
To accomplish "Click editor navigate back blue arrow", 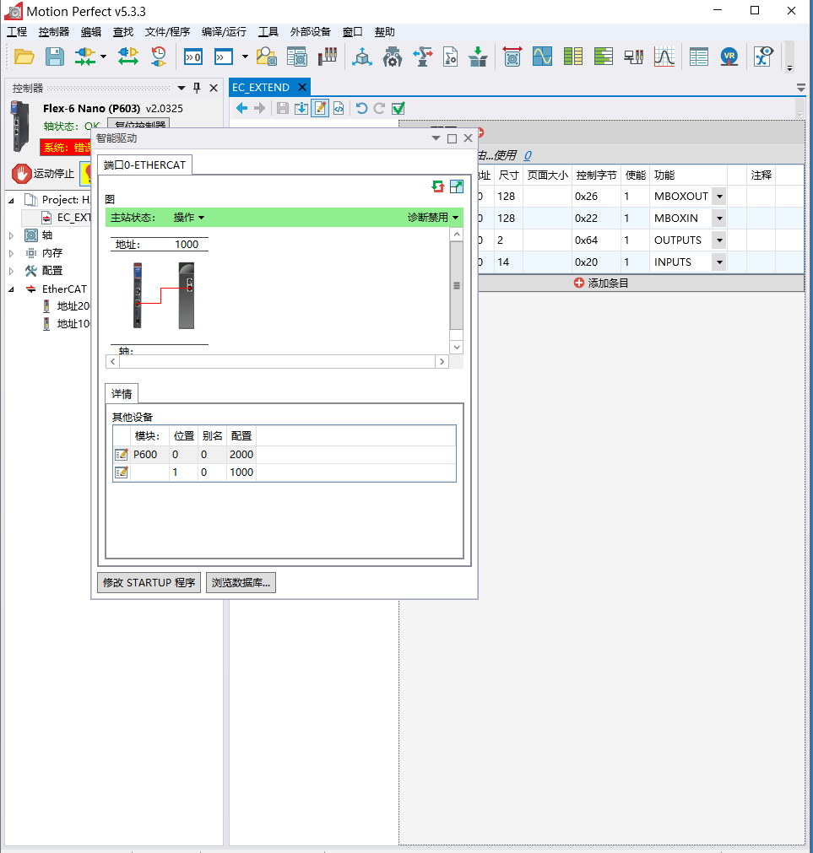I will click(x=242, y=108).
